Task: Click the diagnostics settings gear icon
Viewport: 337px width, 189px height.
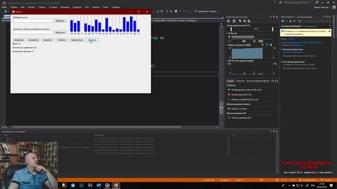Action: (x=228, y=21)
